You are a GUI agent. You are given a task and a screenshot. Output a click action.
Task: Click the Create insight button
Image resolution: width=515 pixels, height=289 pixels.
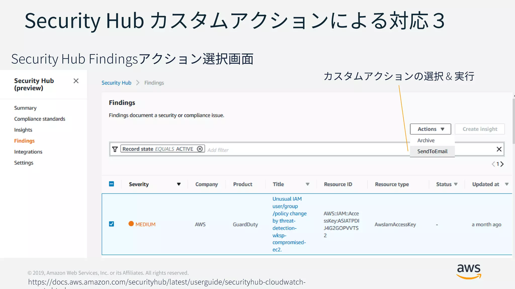[480, 129]
